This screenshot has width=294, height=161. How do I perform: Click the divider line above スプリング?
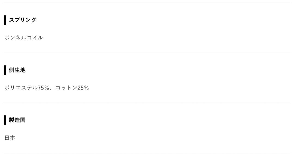147,4
